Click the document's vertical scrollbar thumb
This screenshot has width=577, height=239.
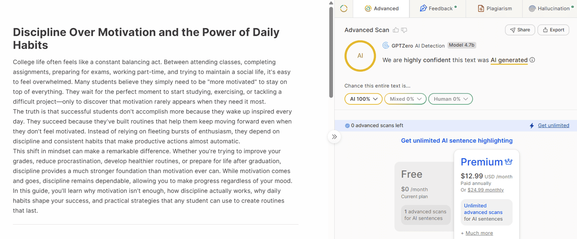(331, 52)
